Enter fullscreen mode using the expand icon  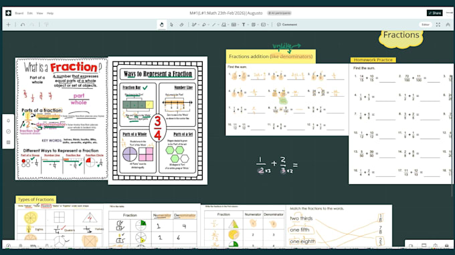tap(438, 25)
